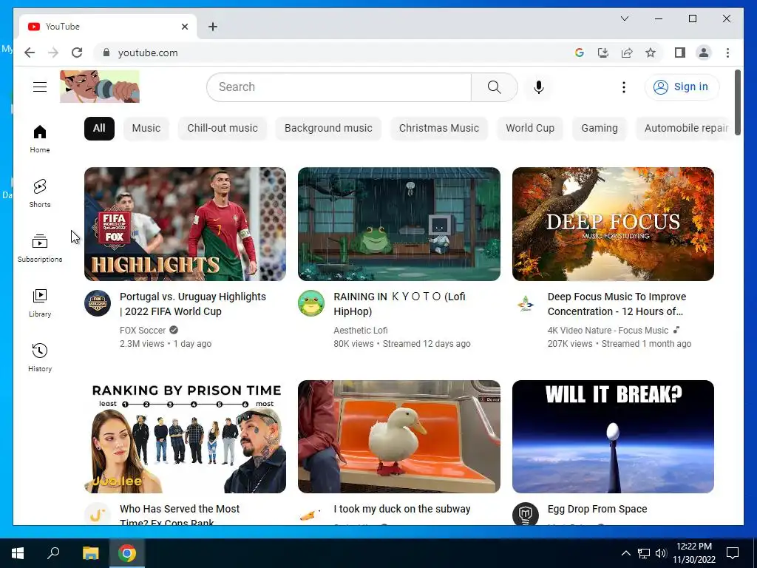This screenshot has width=757, height=568.
Task: Go to Home in sidebar
Action: 40,139
